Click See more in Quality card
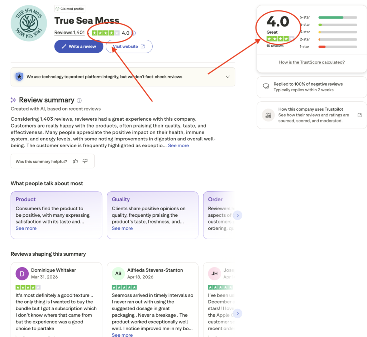Screen dimensions: 367x337 click(x=122, y=228)
